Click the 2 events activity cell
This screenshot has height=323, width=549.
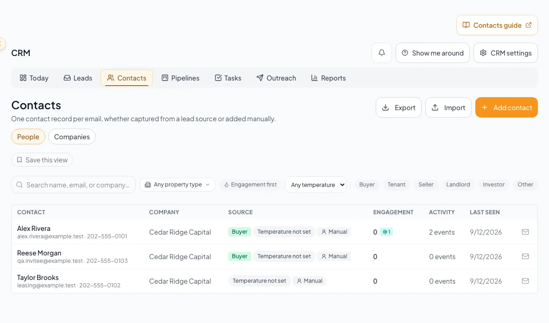tap(442, 232)
